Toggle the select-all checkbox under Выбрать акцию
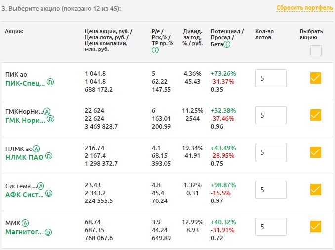This screenshot has width=335, height=250. pos(316,50)
